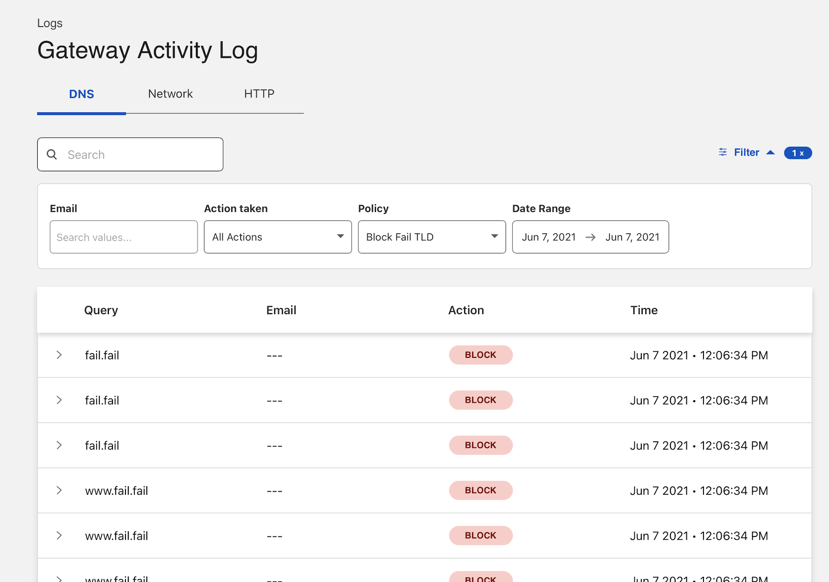Image resolution: width=829 pixels, height=582 pixels.
Task: Click the filter sliders icon near Filter
Action: (722, 152)
